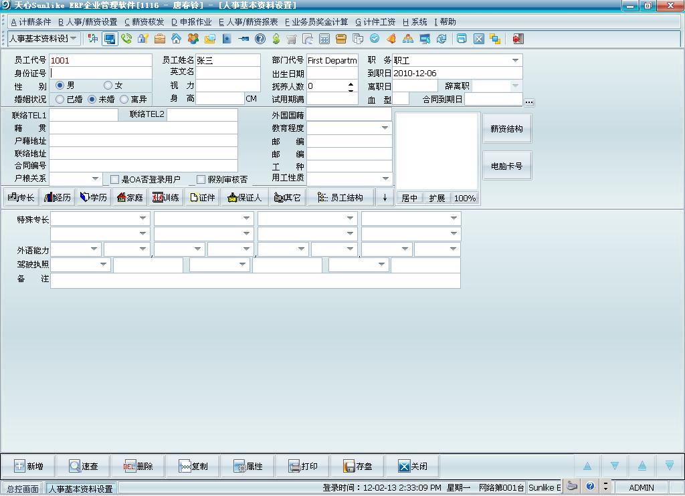The image size is (685, 496).
Task: Click the stacked documents toolbar icon
Action: 358,39
